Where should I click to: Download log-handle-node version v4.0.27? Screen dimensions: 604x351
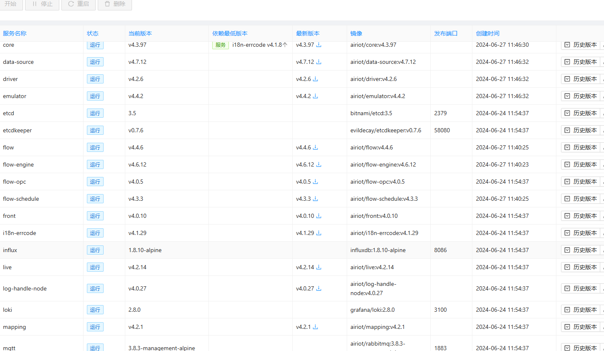pyautogui.click(x=319, y=288)
